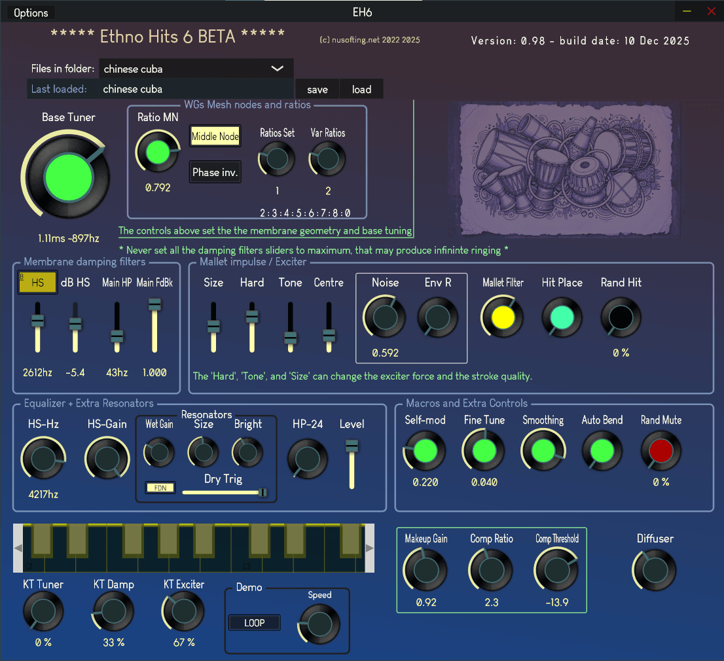Screen dimensions: 724x661
Task: Click the Ratio MN green knob
Action: pos(157,152)
